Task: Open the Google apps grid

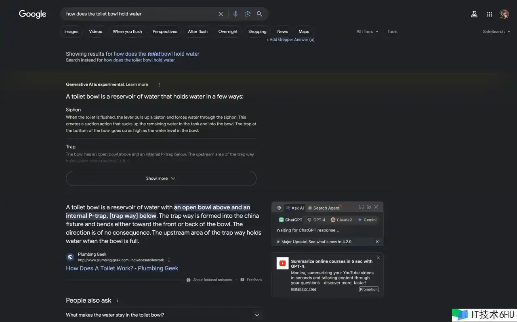Action: [490, 14]
